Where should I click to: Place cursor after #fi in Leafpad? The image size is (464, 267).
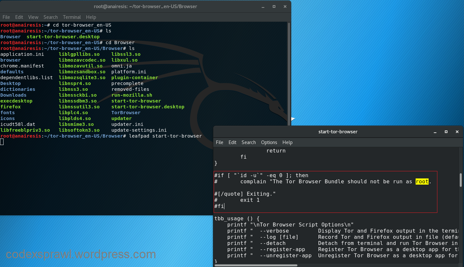(224, 206)
